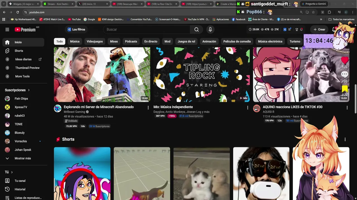
Task: Close the Widgets browser tab
Action: pyautogui.click(x=37, y=4)
